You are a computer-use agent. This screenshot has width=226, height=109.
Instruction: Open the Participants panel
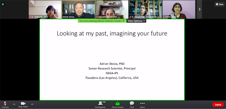click(x=100, y=104)
